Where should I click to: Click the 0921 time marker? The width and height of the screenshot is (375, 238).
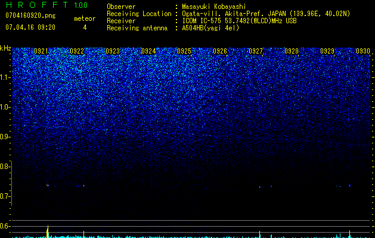click(x=41, y=51)
